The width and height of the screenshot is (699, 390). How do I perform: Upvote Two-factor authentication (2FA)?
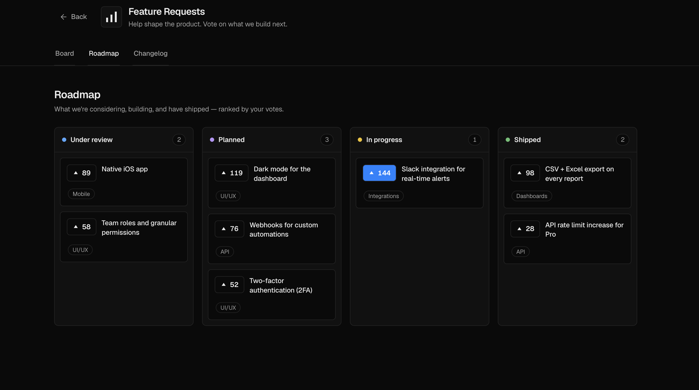coord(229,285)
